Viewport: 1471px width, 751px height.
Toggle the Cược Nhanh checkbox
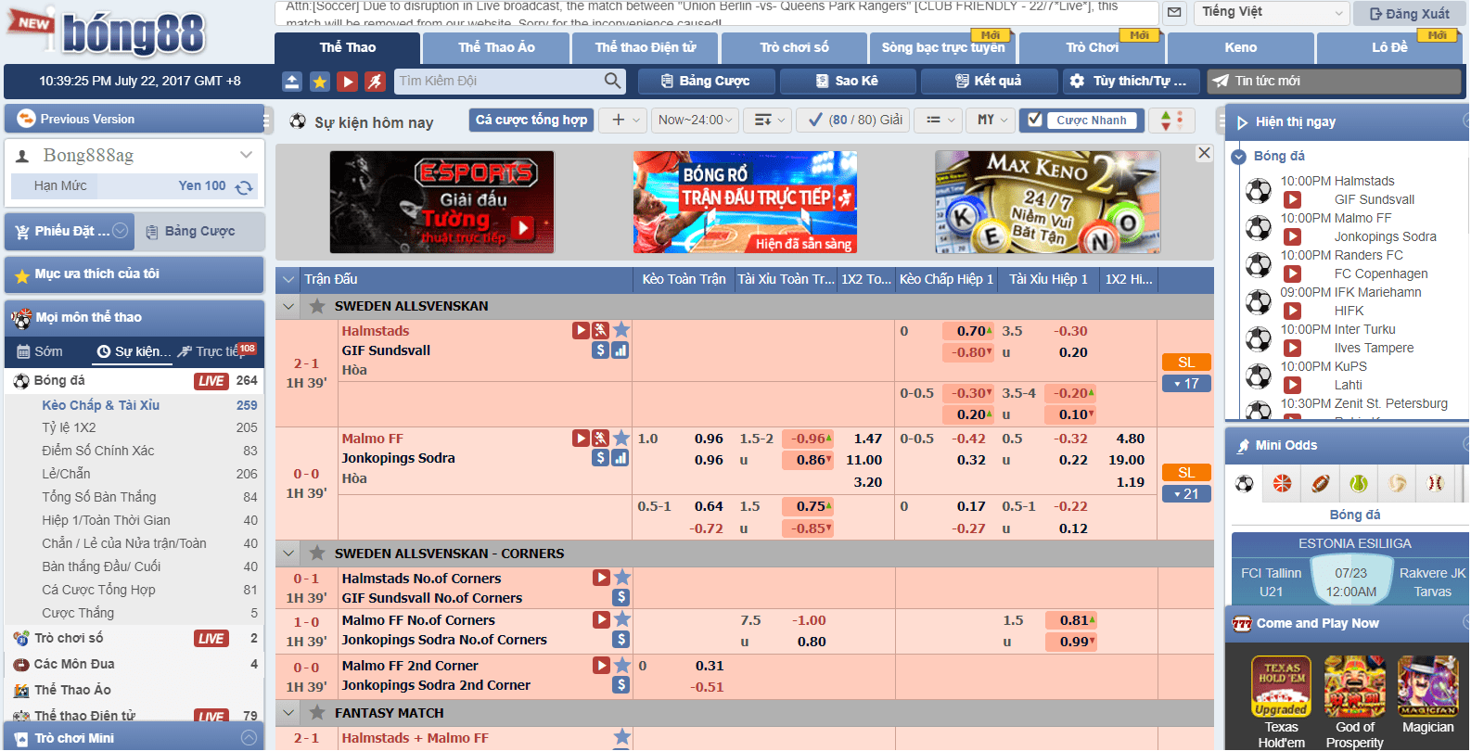coord(1034,120)
